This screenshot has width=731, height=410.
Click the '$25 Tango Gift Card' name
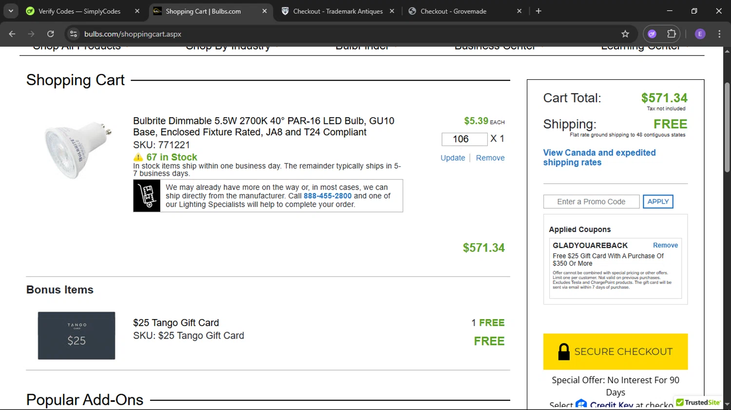click(x=176, y=323)
